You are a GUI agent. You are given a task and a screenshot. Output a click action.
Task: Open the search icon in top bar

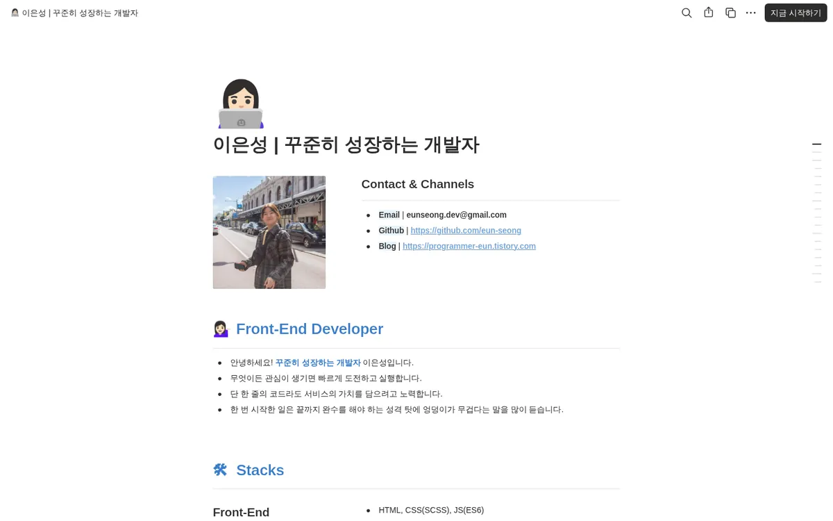[x=687, y=13]
